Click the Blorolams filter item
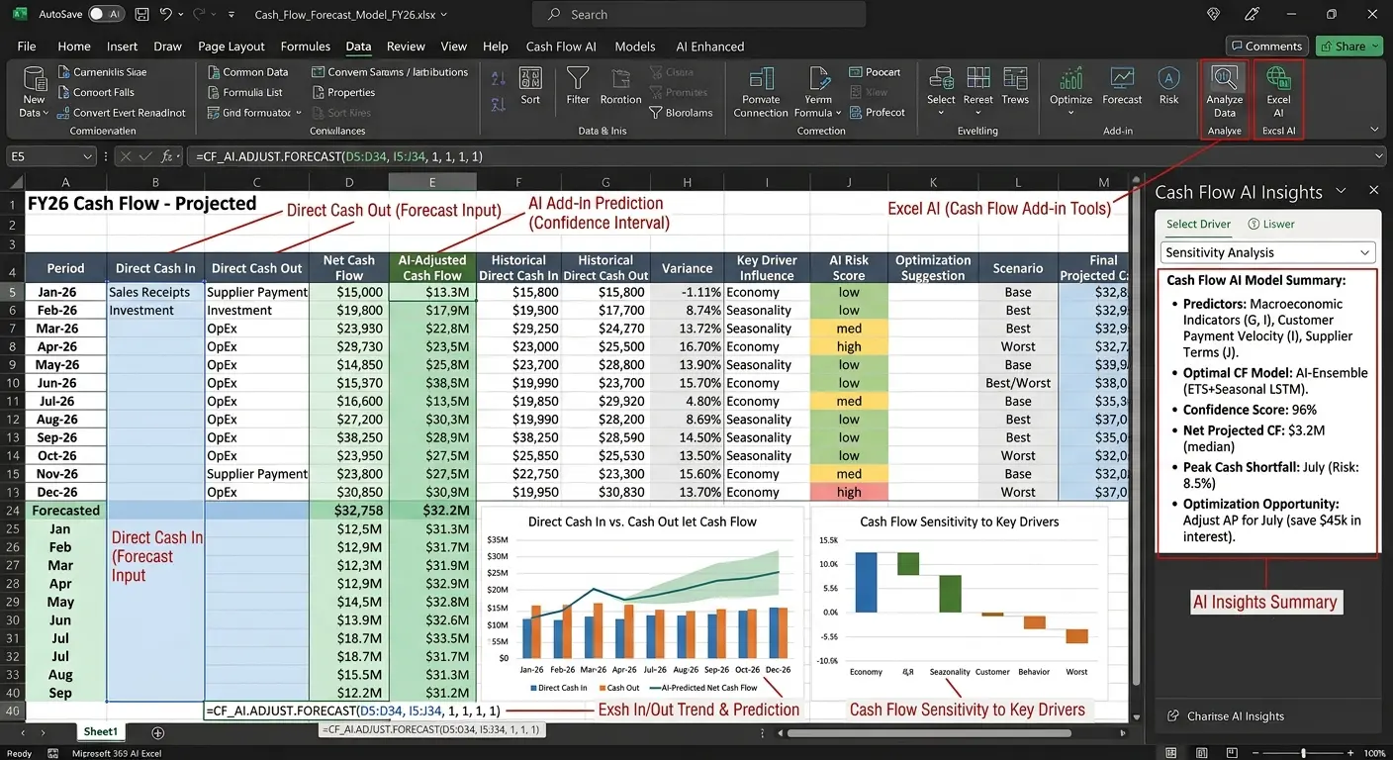 pyautogui.click(x=681, y=112)
